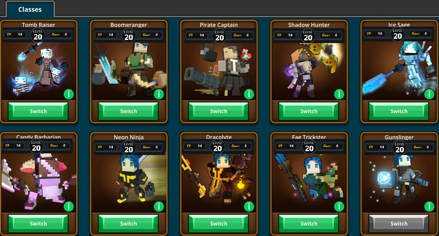Open info icon on Neon Ninja card
439x236 pixels.
tap(159, 206)
